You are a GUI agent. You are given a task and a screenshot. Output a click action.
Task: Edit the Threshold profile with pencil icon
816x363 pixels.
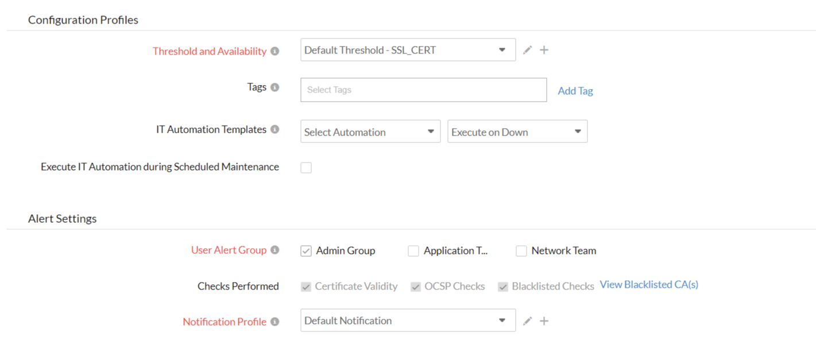click(x=527, y=50)
